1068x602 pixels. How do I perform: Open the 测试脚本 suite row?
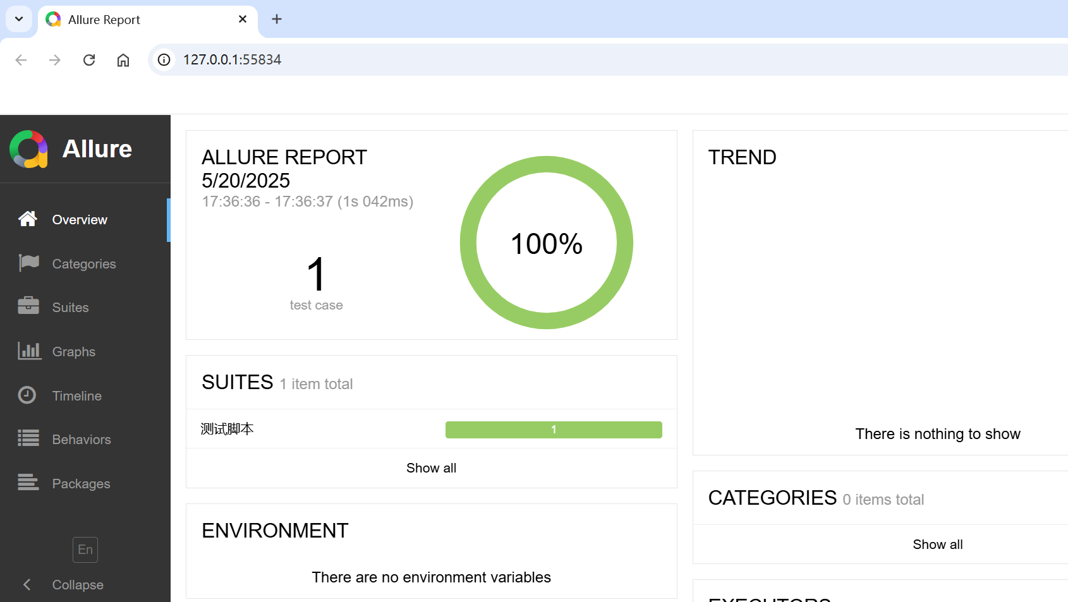point(228,430)
